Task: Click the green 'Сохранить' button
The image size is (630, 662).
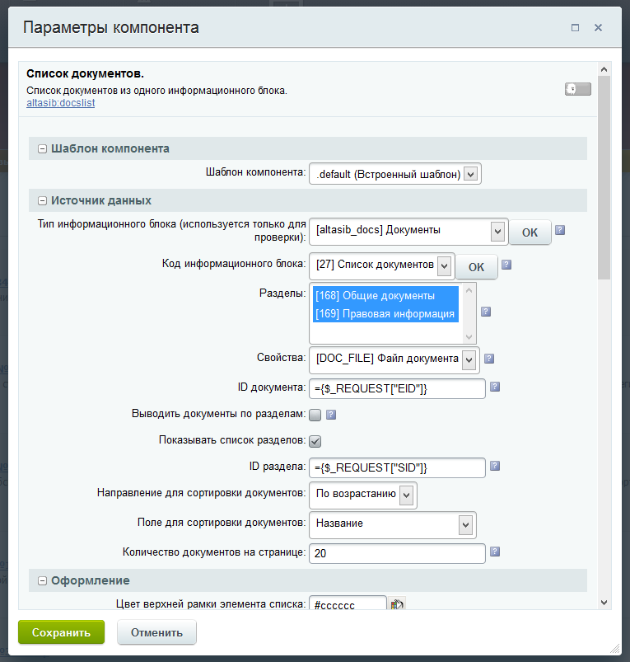Action: point(61,633)
